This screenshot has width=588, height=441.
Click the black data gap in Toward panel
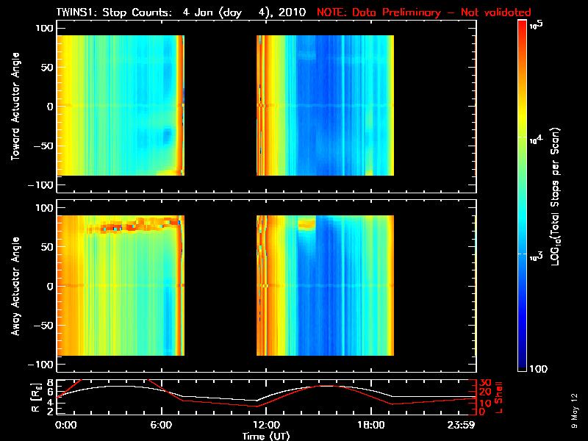pyautogui.click(x=220, y=107)
